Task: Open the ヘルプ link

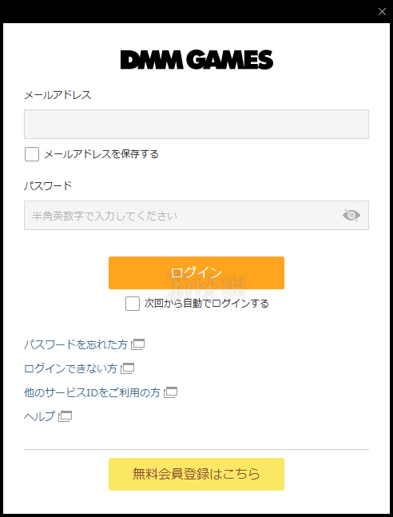Action: (39, 417)
